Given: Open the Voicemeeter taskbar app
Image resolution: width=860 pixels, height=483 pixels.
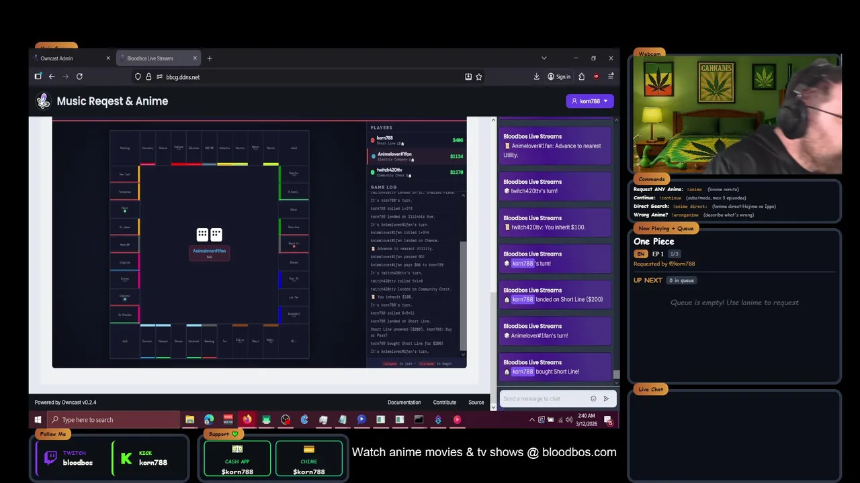Looking at the screenshot, I should 228,420.
